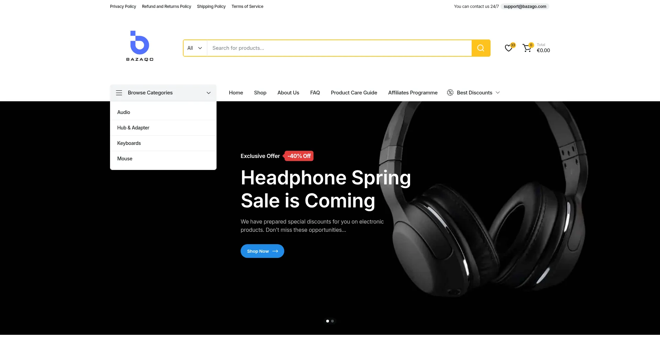
Task: Open the shopping cart icon
Action: pyautogui.click(x=527, y=48)
